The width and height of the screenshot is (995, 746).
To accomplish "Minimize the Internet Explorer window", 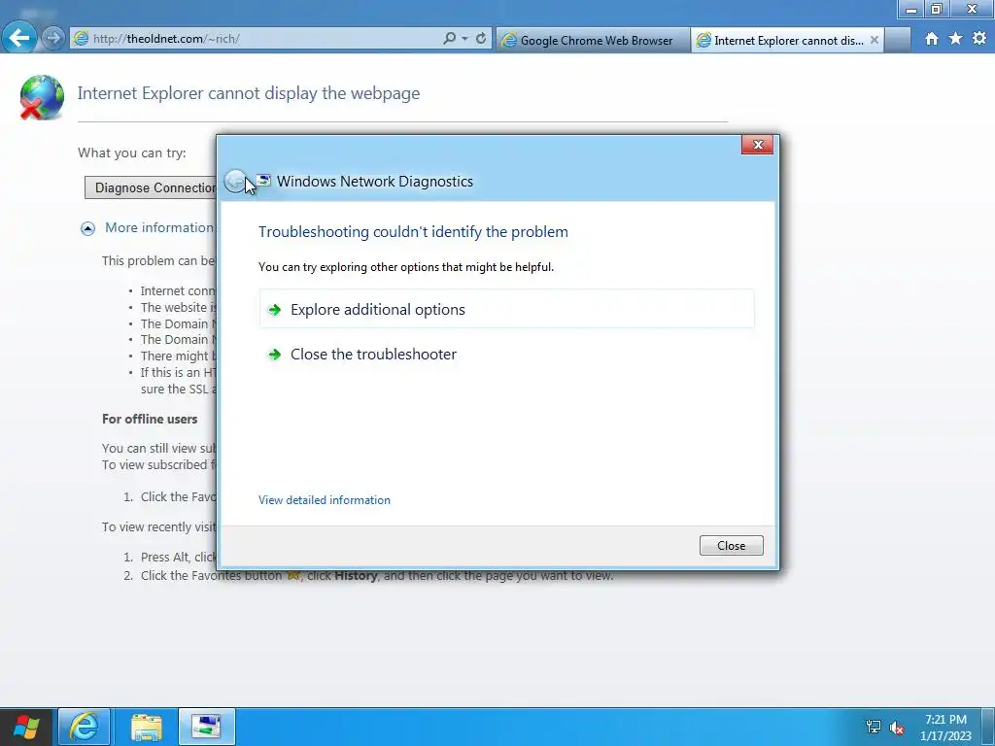I will coord(911,9).
